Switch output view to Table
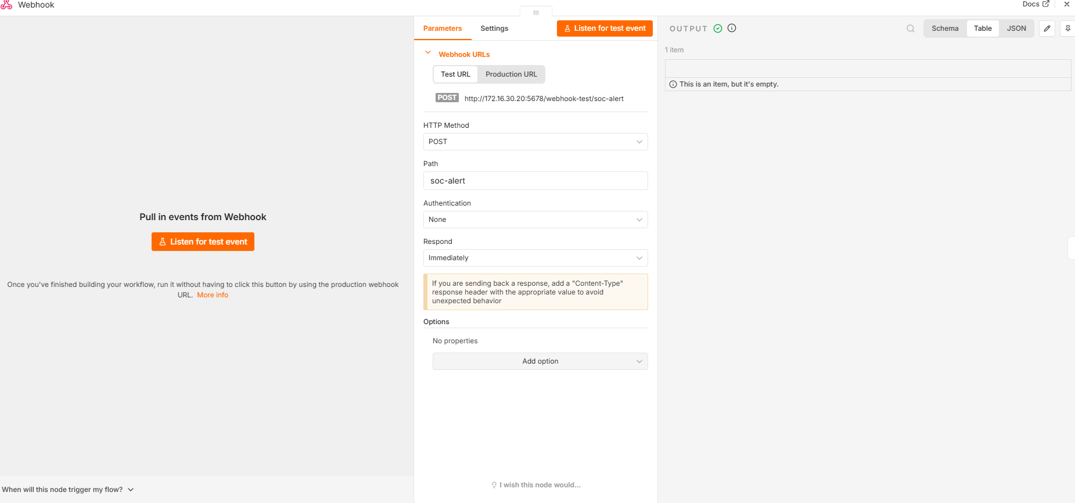The height and width of the screenshot is (503, 1075). coord(983,28)
